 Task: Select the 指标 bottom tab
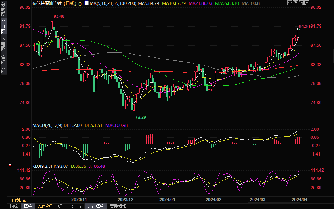[x=14, y=206]
